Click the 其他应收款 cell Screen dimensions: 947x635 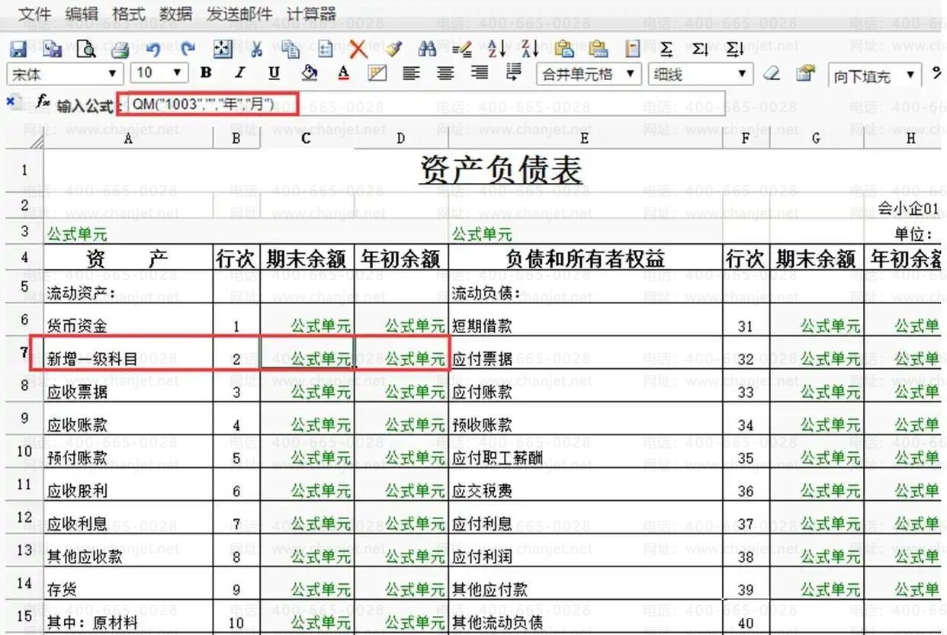pyautogui.click(x=128, y=550)
